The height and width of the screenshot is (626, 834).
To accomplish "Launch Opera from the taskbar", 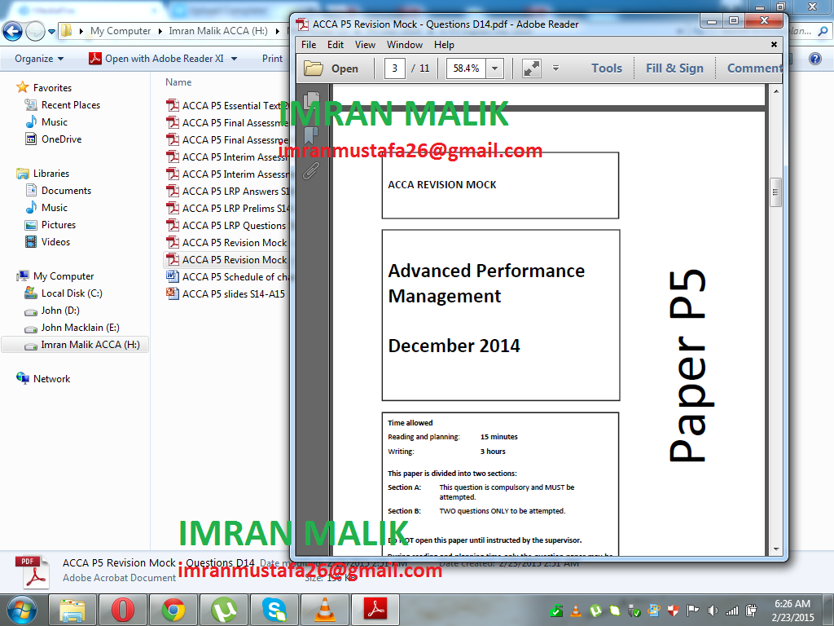I will pos(123,610).
